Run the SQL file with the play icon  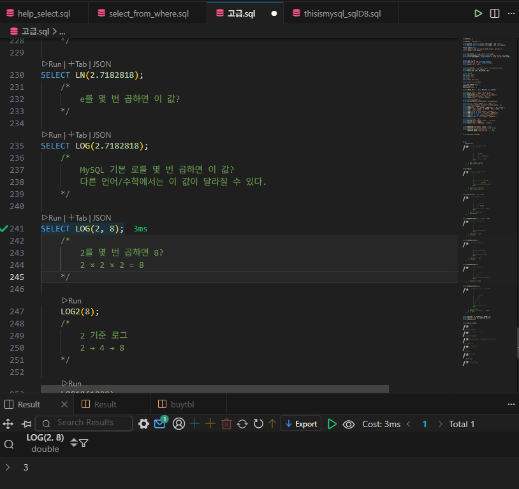(x=478, y=13)
